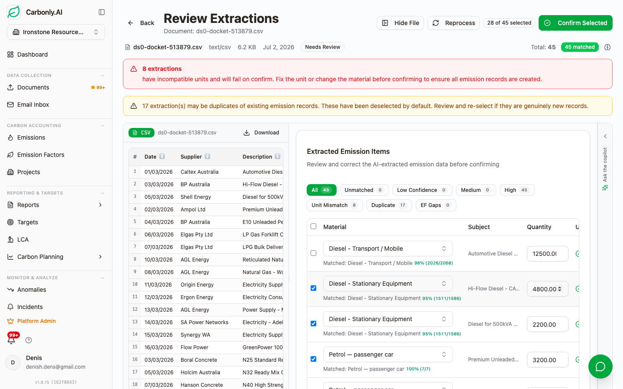Click the 28 of 45 selected badge
Image resolution: width=623 pixels, height=389 pixels.
tap(509, 23)
